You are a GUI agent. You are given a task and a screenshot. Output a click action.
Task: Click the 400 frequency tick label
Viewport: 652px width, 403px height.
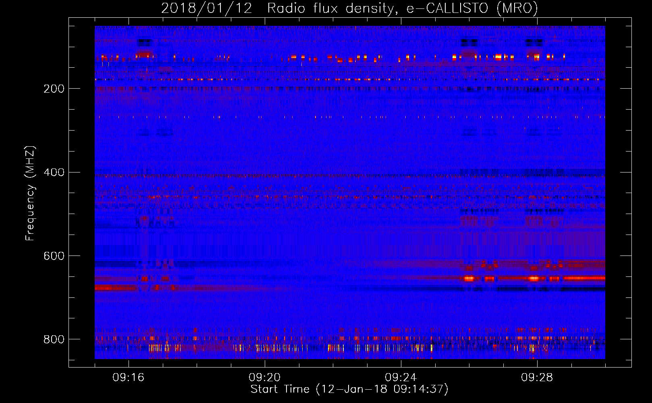54,172
